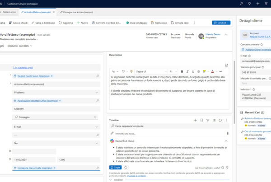271x182 pixels.
Task: Click the Risolvi caso command
Action: coord(159,23)
